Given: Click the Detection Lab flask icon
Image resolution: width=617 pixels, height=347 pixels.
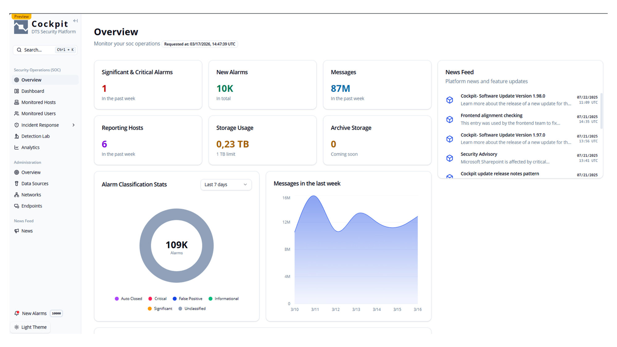Looking at the screenshot, I should (x=17, y=136).
